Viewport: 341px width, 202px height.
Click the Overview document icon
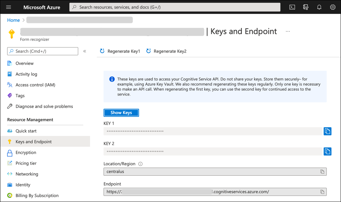tap(9, 63)
